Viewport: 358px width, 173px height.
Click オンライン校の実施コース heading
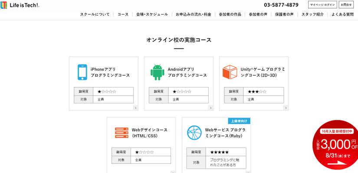(x=179, y=40)
